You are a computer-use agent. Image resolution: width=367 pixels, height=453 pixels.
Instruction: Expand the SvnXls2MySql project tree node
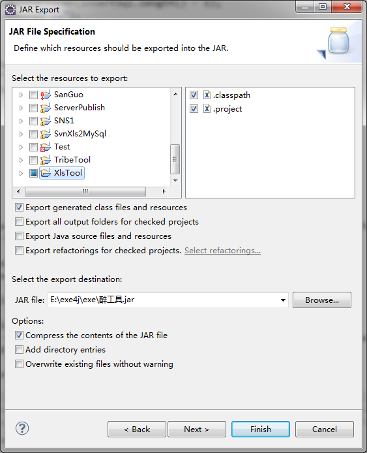[21, 134]
